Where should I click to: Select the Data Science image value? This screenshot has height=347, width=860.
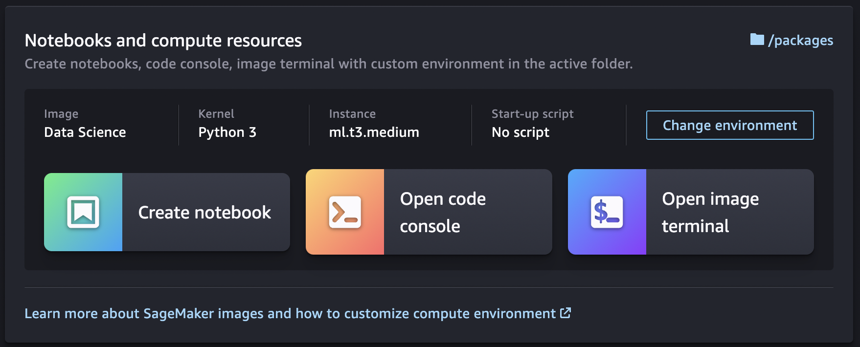click(85, 132)
